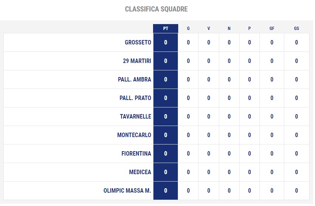315x206 pixels.
Task: Click the P column header
Action: [250, 29]
